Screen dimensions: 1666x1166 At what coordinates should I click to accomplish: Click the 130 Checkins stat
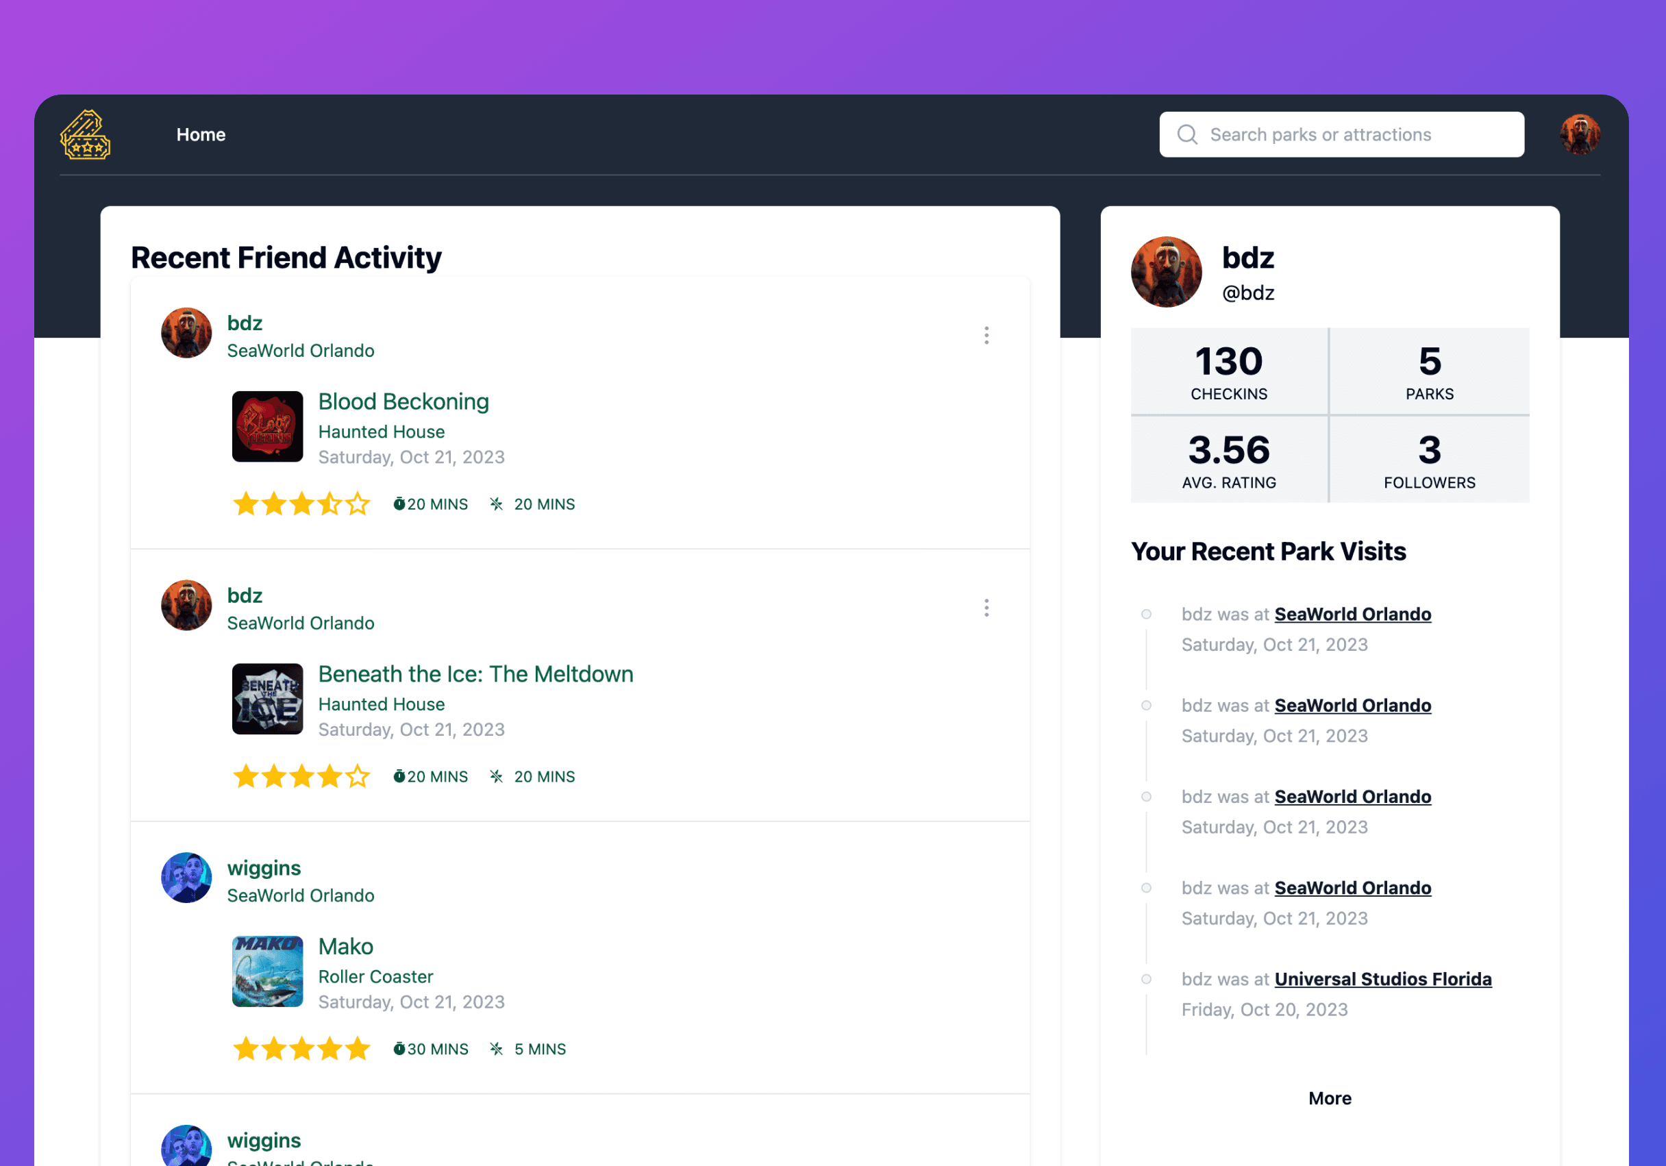[1228, 371]
